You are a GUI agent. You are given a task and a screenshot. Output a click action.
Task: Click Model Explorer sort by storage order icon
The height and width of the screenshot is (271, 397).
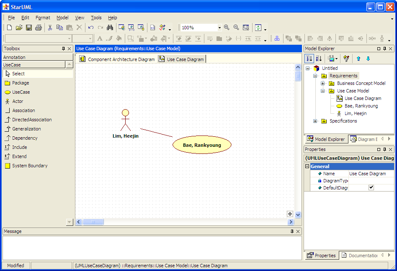click(309, 59)
